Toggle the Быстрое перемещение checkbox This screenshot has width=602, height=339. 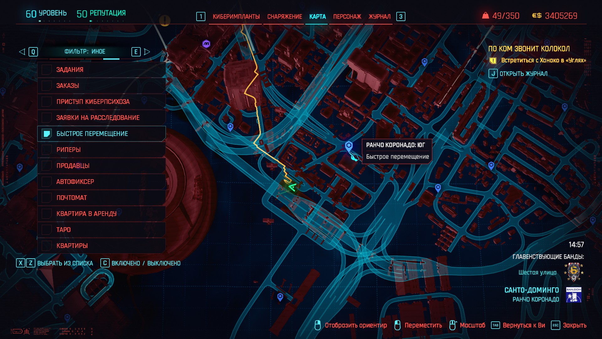[47, 134]
